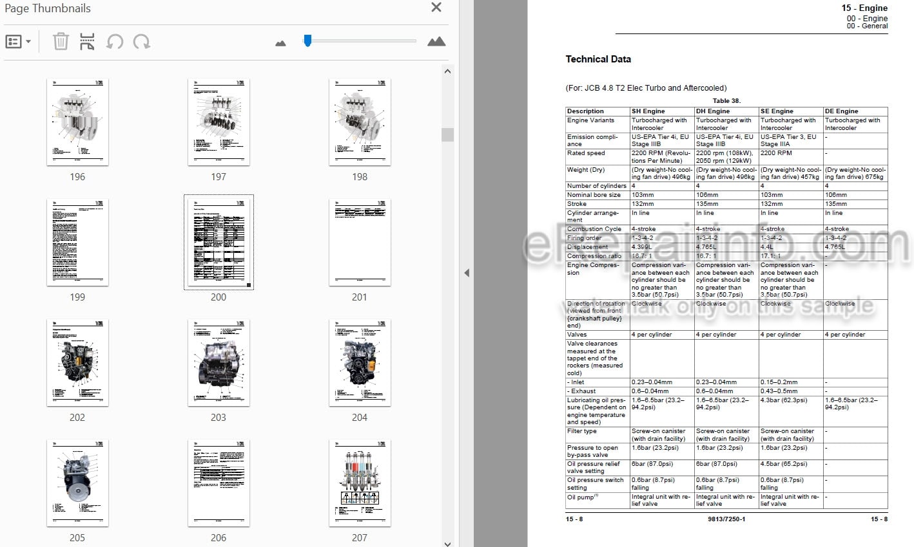Click 'Combustion Cycle' row label
Screen dimensions: 914x547
pos(594,229)
